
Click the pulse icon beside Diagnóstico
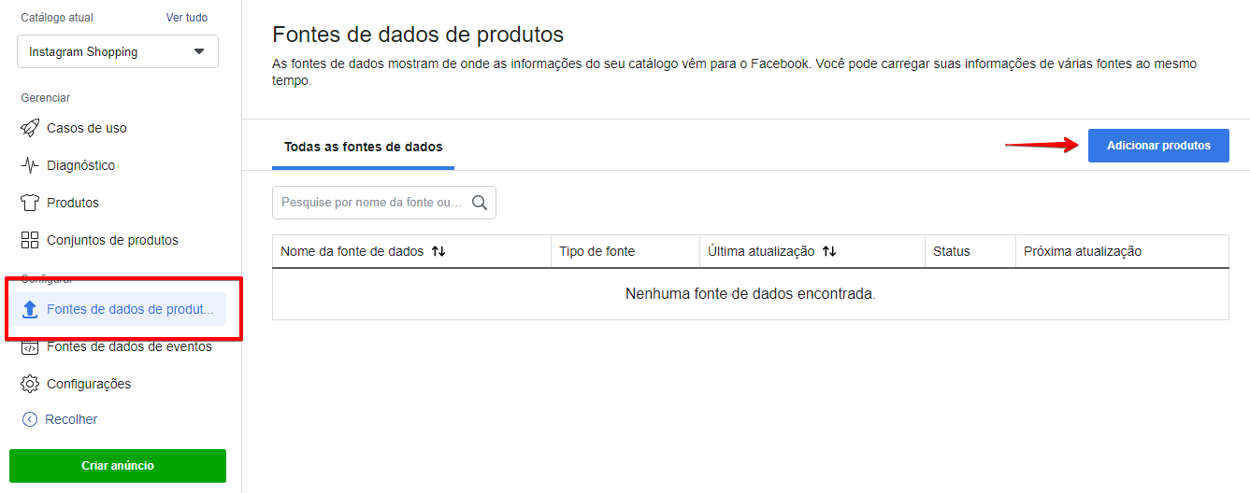(x=30, y=165)
